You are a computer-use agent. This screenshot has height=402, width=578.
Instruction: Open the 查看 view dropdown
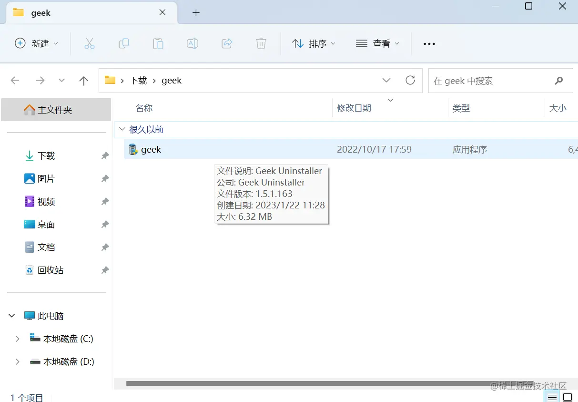tap(377, 43)
